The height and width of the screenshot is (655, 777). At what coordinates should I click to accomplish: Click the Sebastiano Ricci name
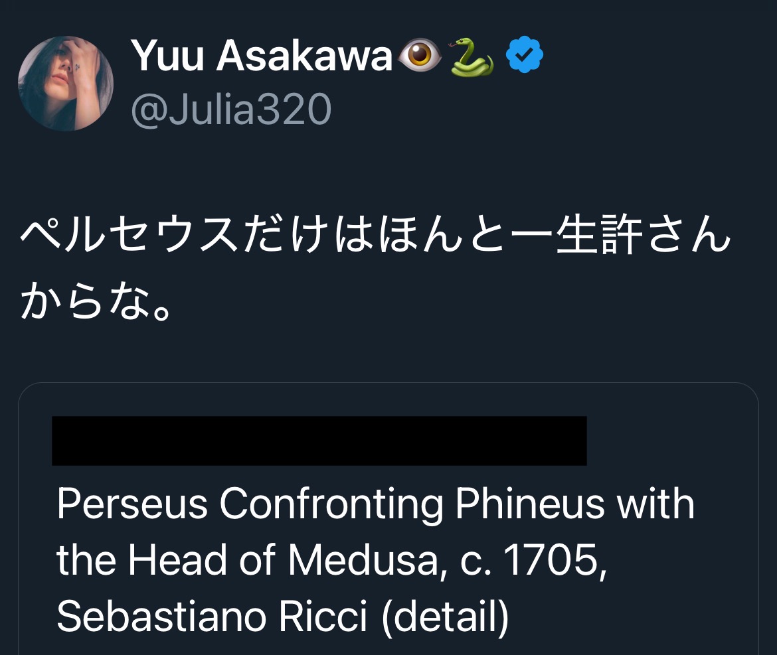(212, 617)
